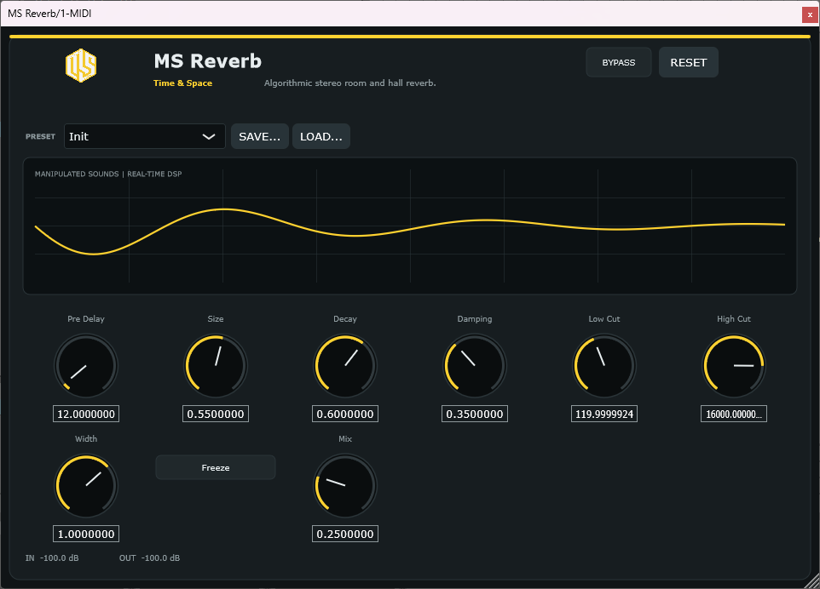The height and width of the screenshot is (589, 820).
Task: Click the OUT -100.0 dB meter readout
Action: (149, 558)
